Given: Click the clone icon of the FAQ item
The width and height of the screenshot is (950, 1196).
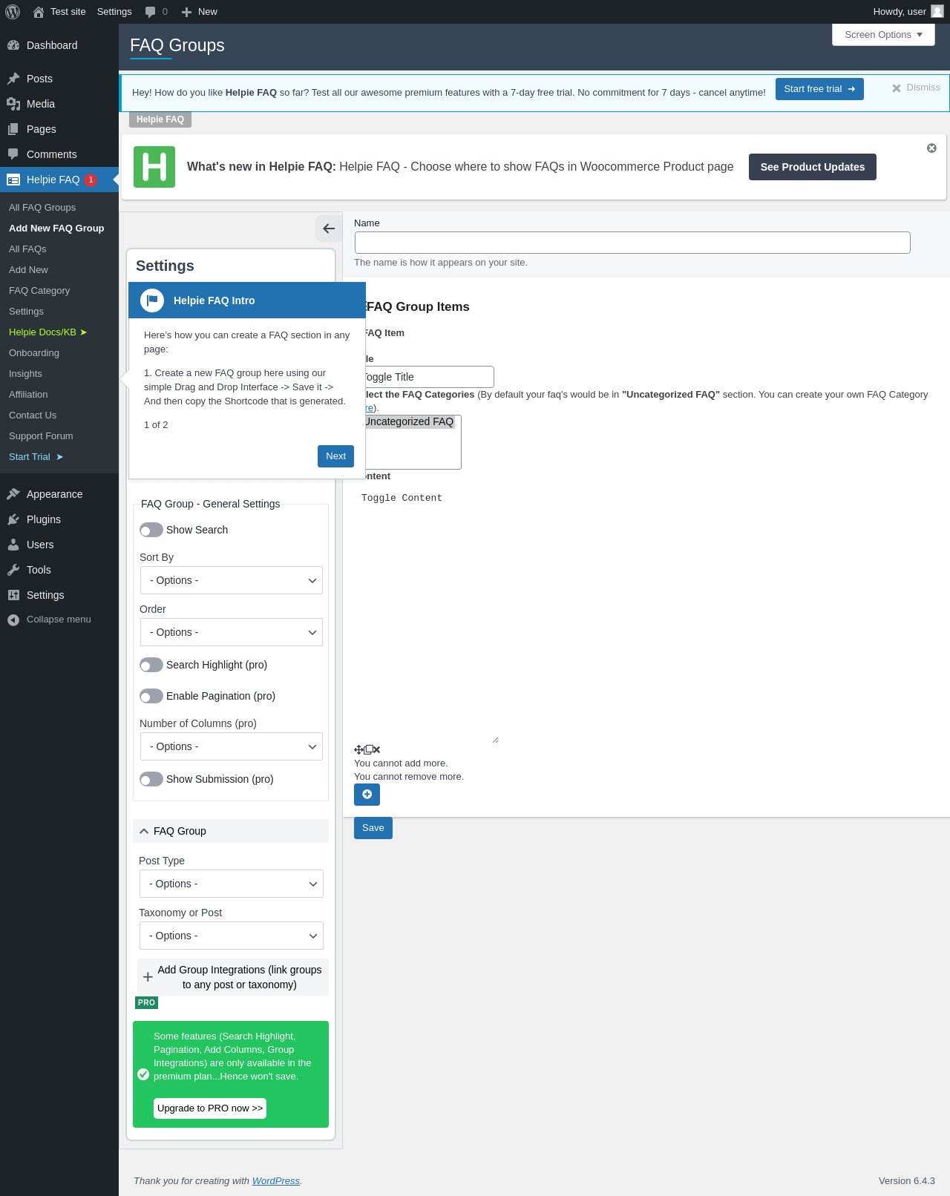Looking at the screenshot, I should (368, 750).
